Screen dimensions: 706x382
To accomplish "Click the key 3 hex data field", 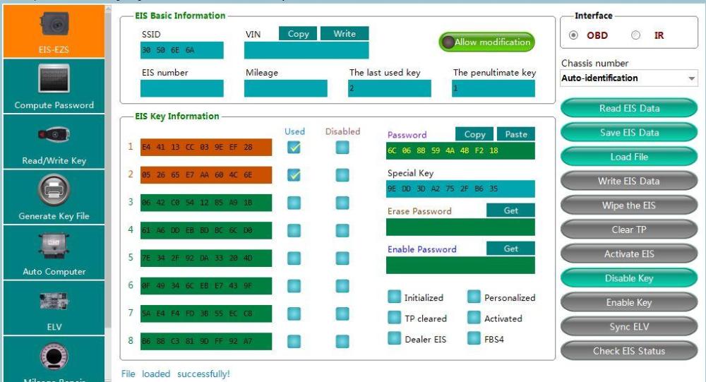I will click(206, 203).
